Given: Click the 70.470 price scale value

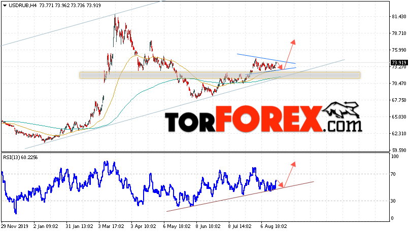Looking at the screenshot, I should [399, 84].
